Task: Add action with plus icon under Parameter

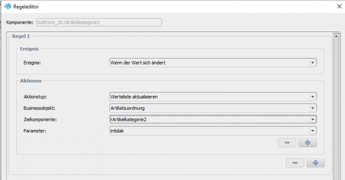Action: click(x=307, y=142)
